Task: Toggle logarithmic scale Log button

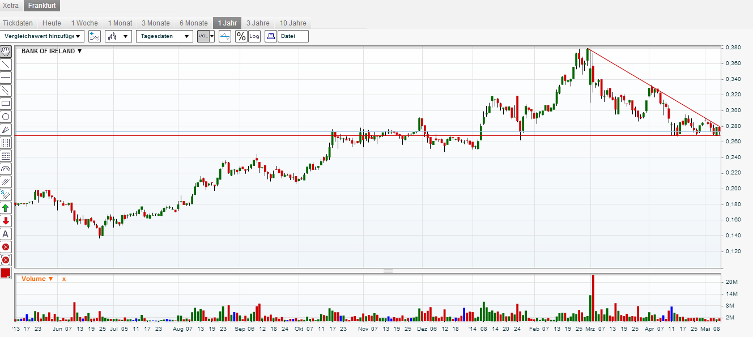Action: [254, 36]
